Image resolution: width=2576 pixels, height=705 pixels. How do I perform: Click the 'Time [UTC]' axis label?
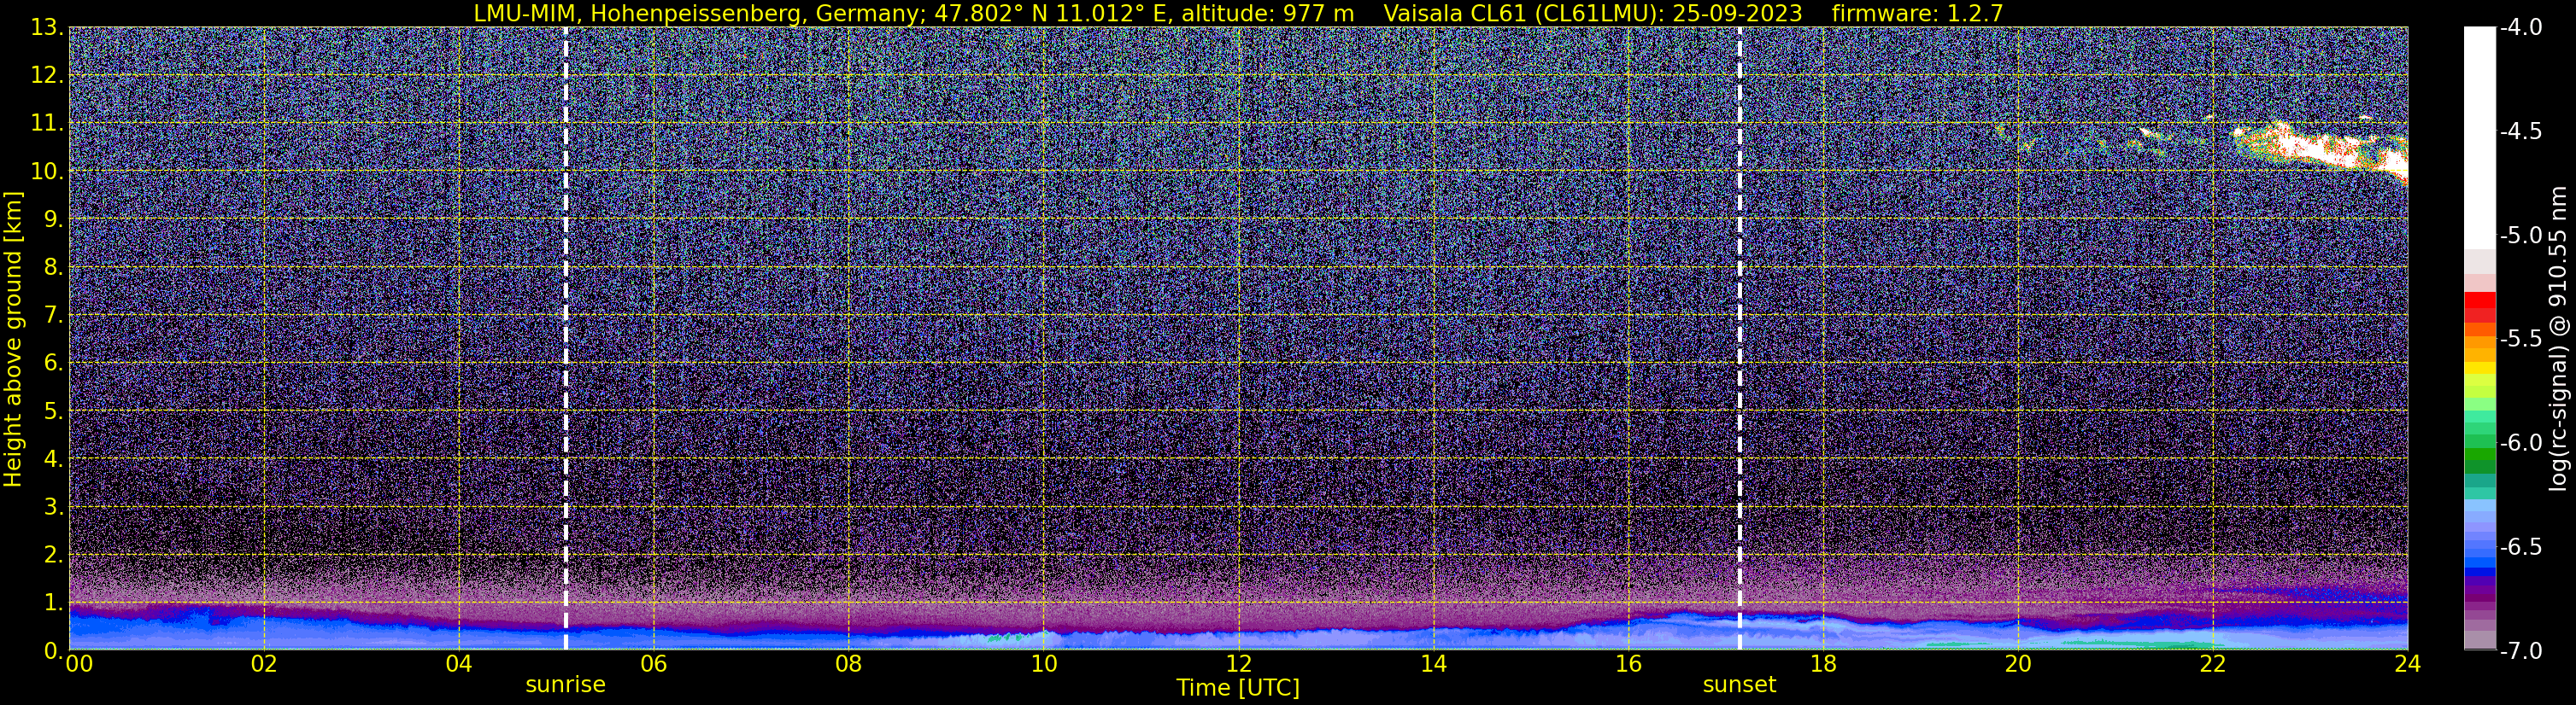coord(1238,688)
